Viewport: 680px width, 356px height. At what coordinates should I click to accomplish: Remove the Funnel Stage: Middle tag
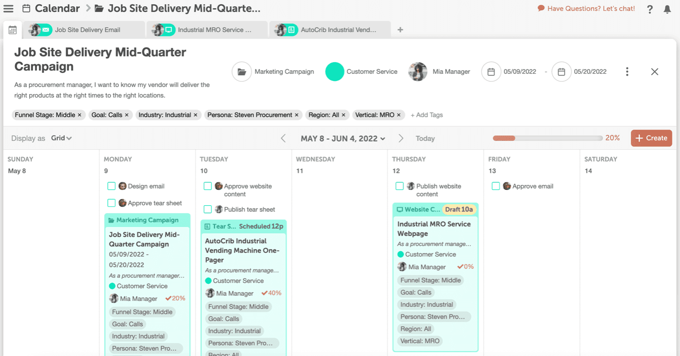(x=80, y=115)
